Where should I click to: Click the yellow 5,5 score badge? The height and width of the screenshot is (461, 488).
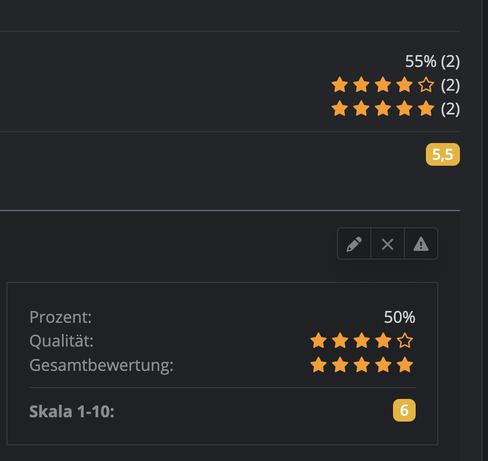pos(443,155)
